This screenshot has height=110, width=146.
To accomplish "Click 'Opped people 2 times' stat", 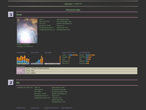I will click(62, 19).
